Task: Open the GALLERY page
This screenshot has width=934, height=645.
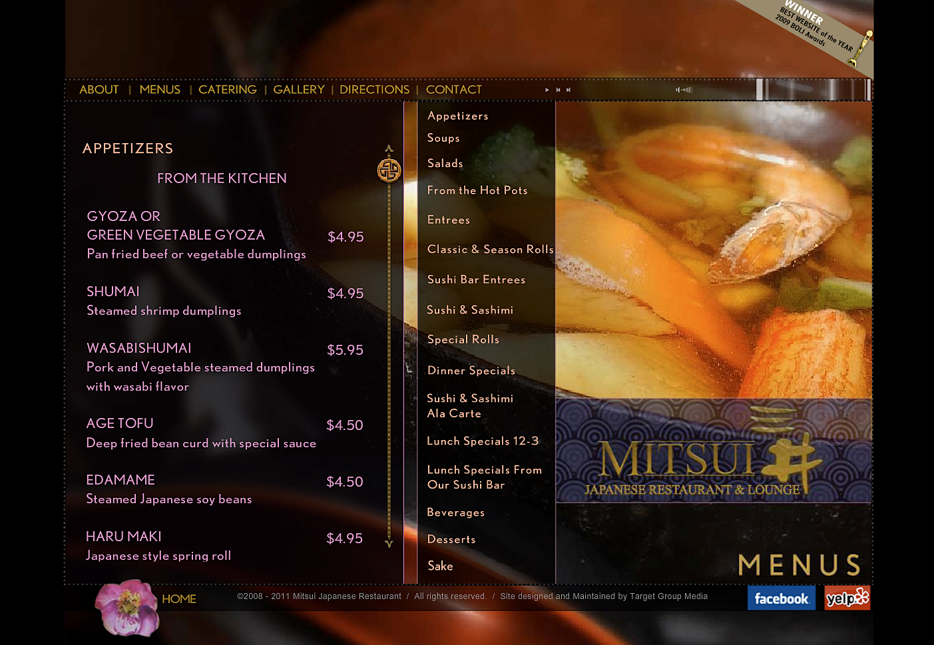Action: tap(299, 89)
